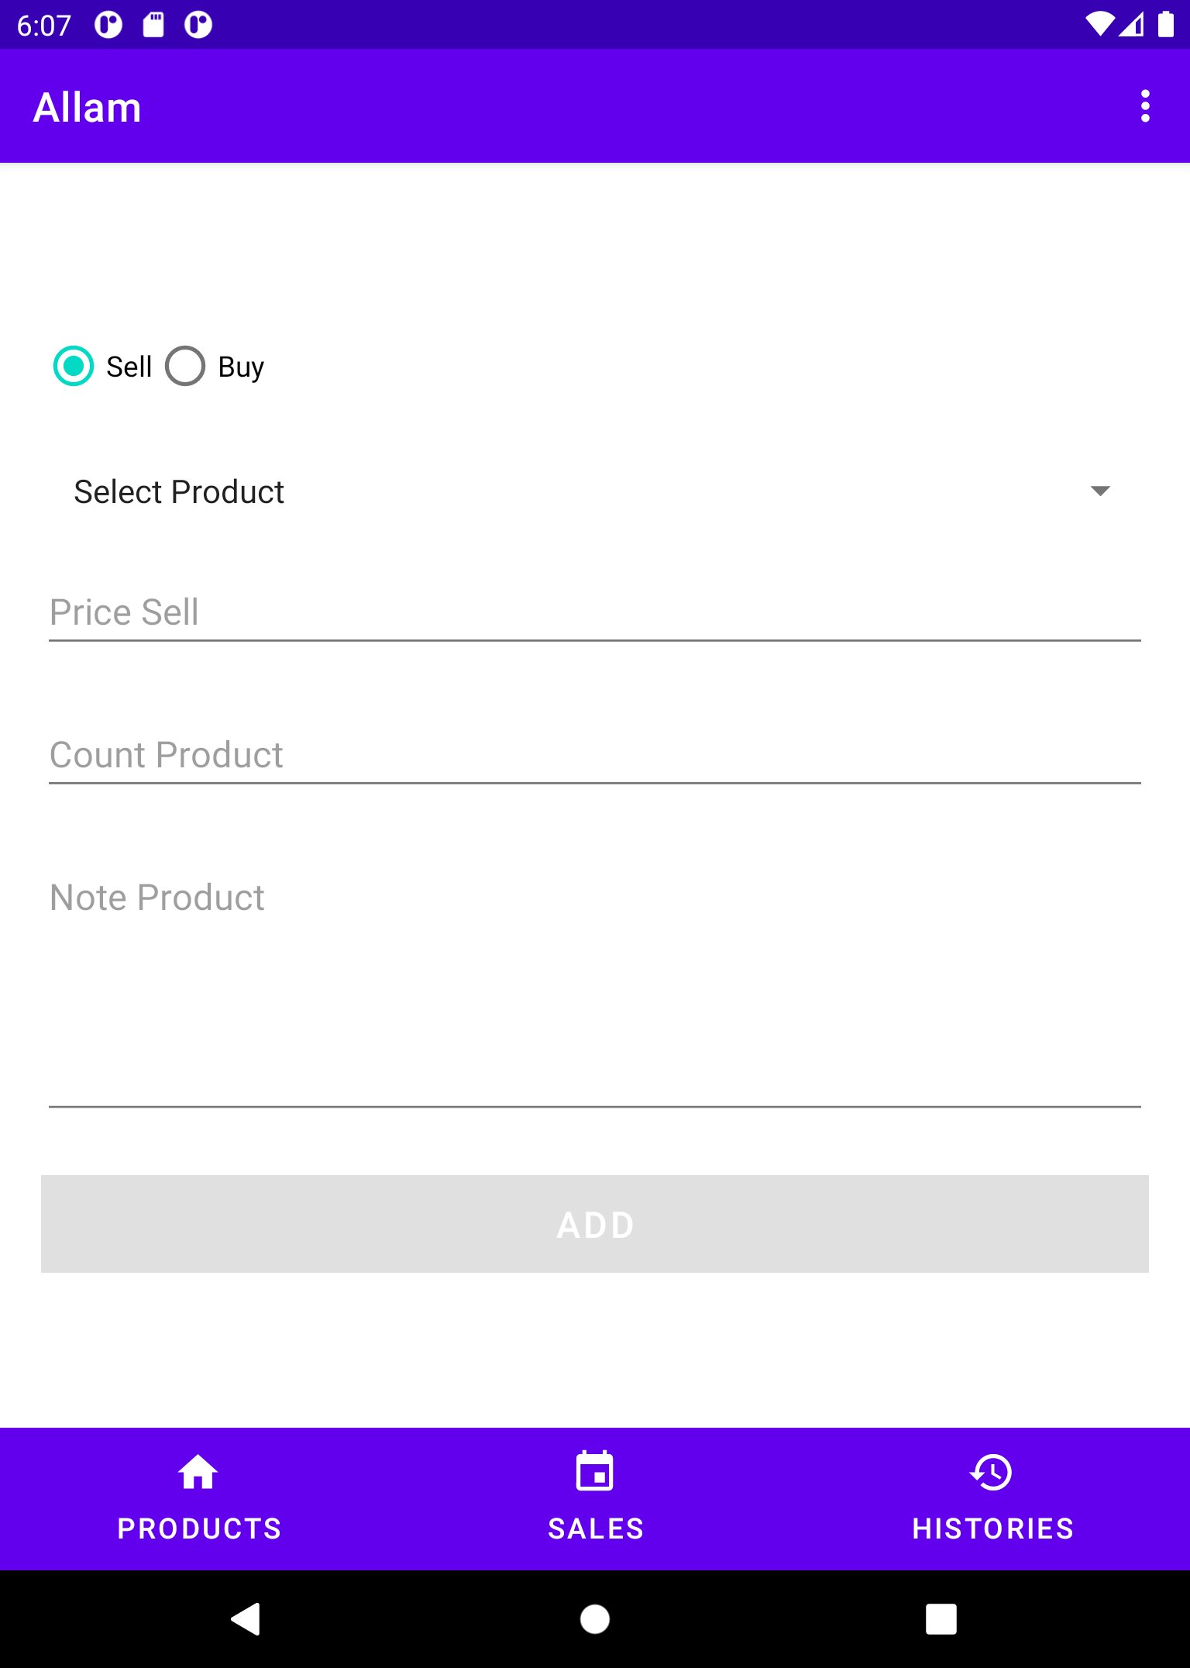Image resolution: width=1190 pixels, height=1668 pixels.
Task: Tap the Histories clock icon
Action: [992, 1471]
